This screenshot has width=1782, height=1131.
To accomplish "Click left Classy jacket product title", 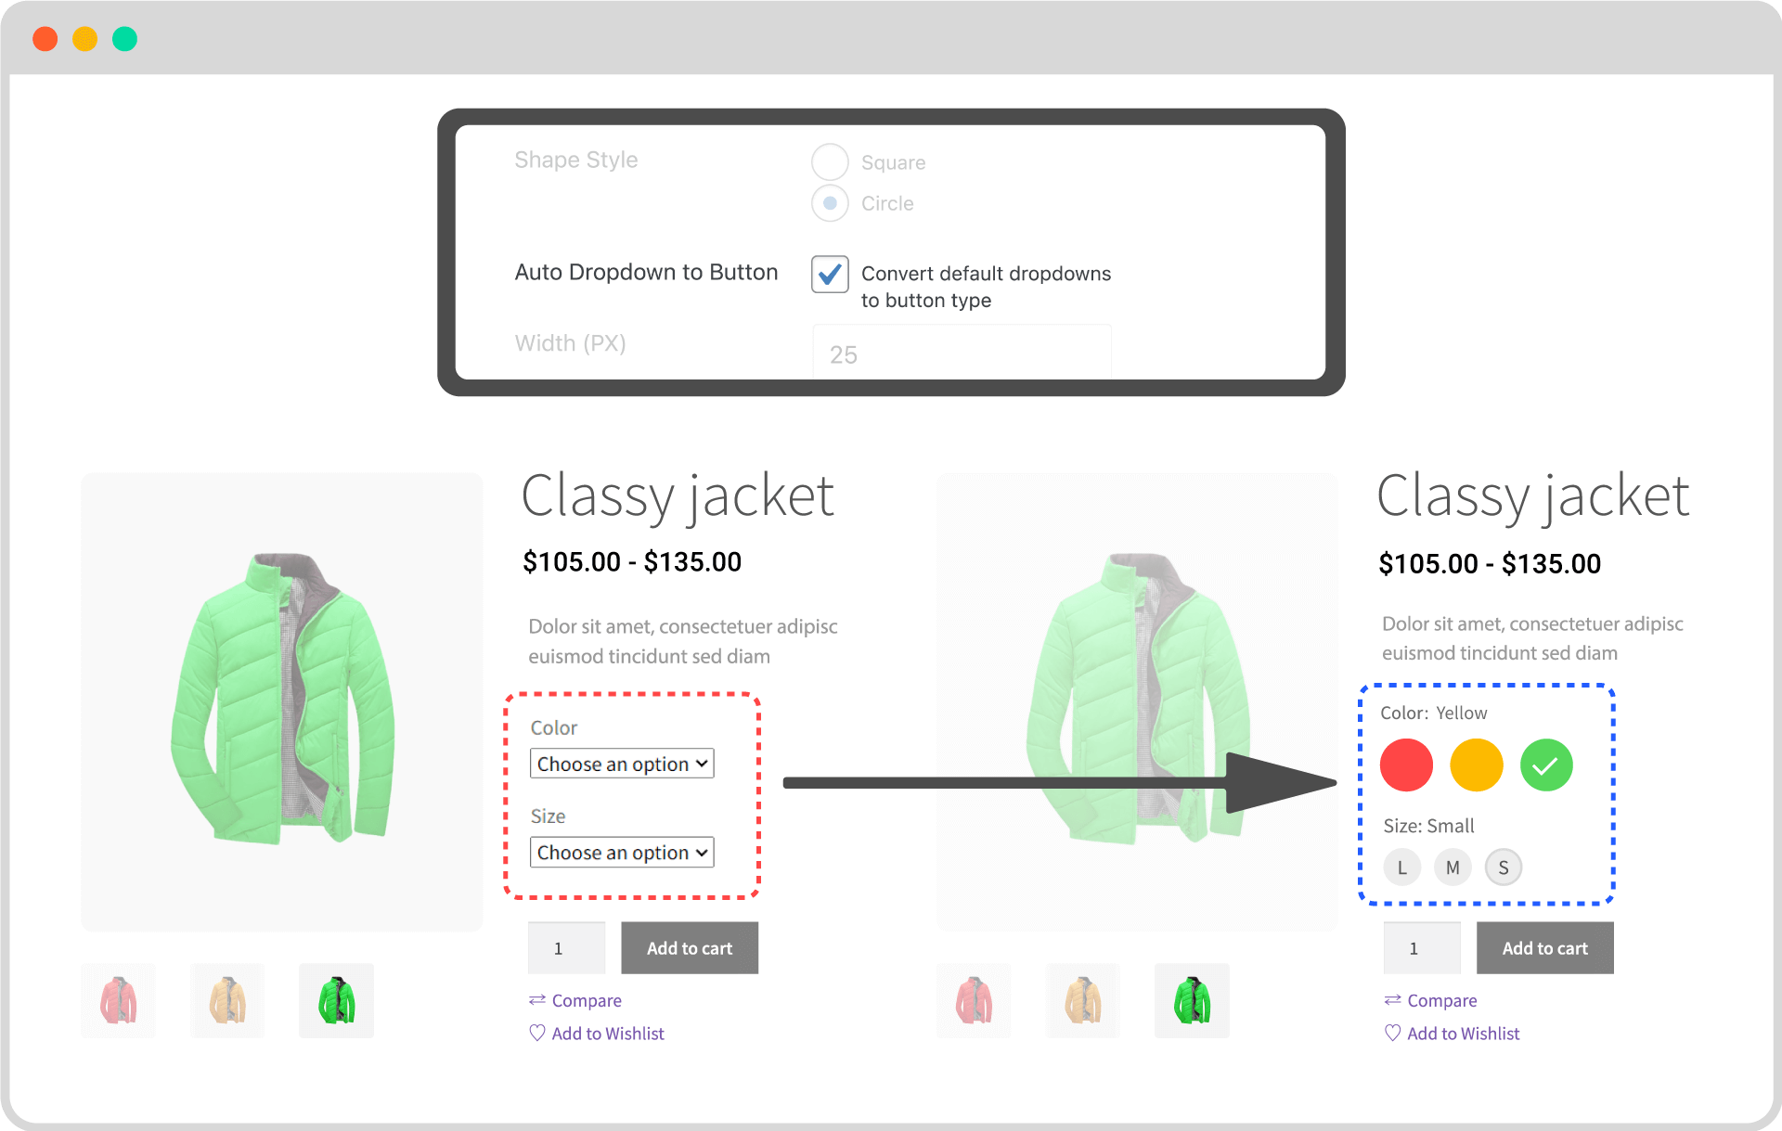I will [x=678, y=496].
